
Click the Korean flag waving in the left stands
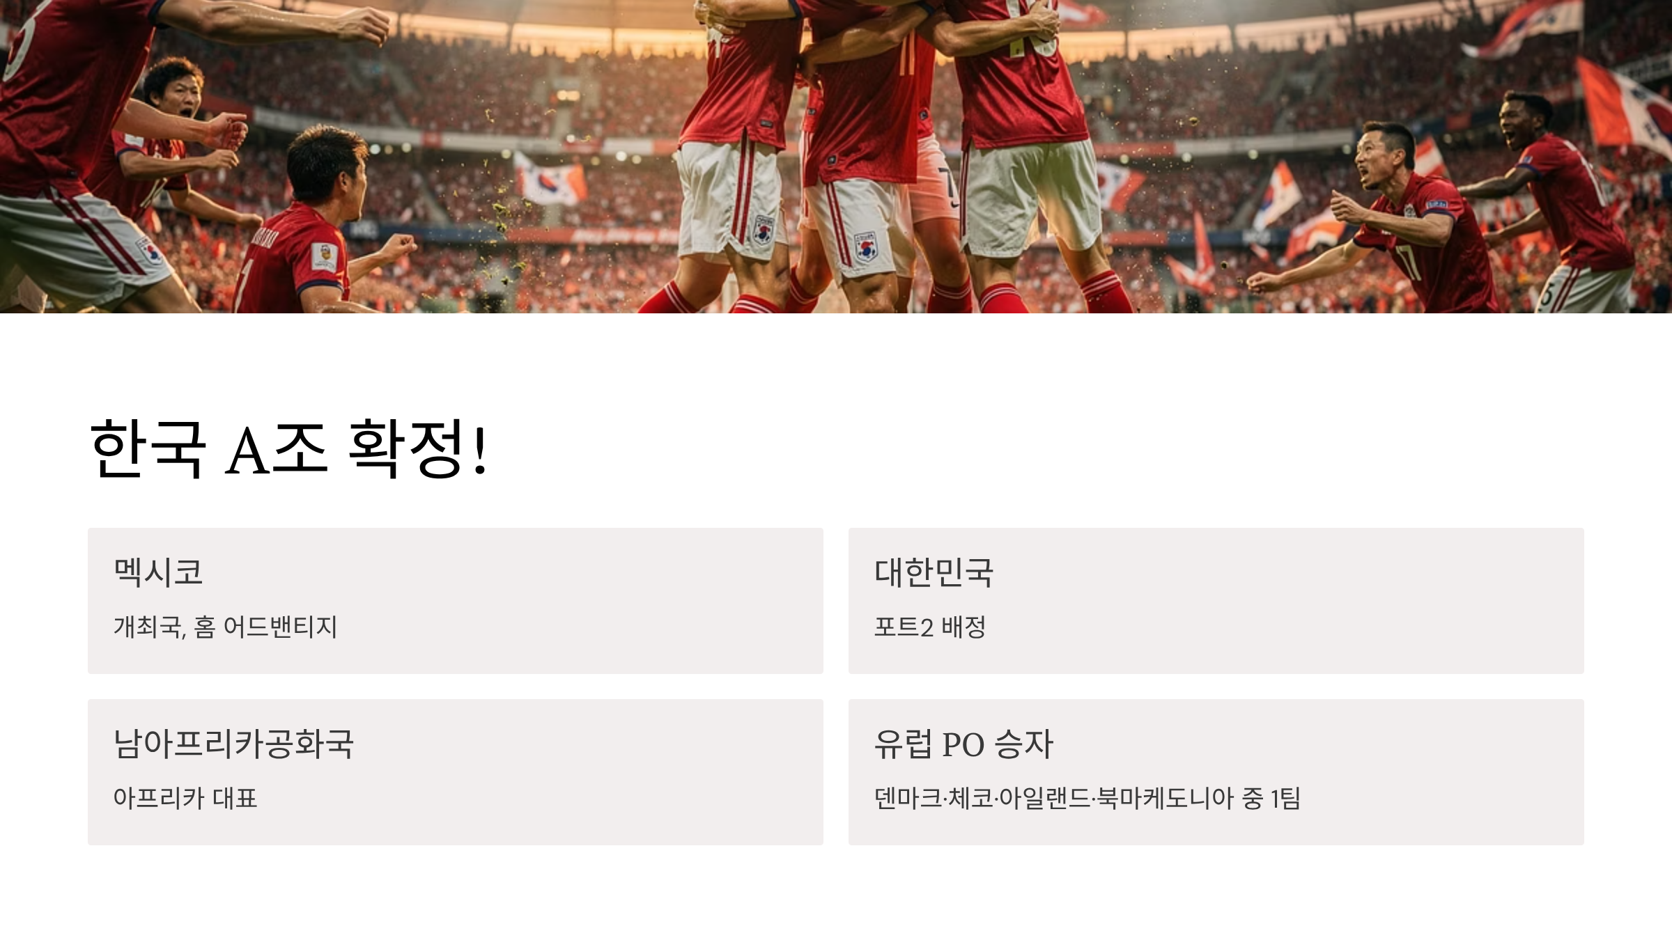coord(549,178)
